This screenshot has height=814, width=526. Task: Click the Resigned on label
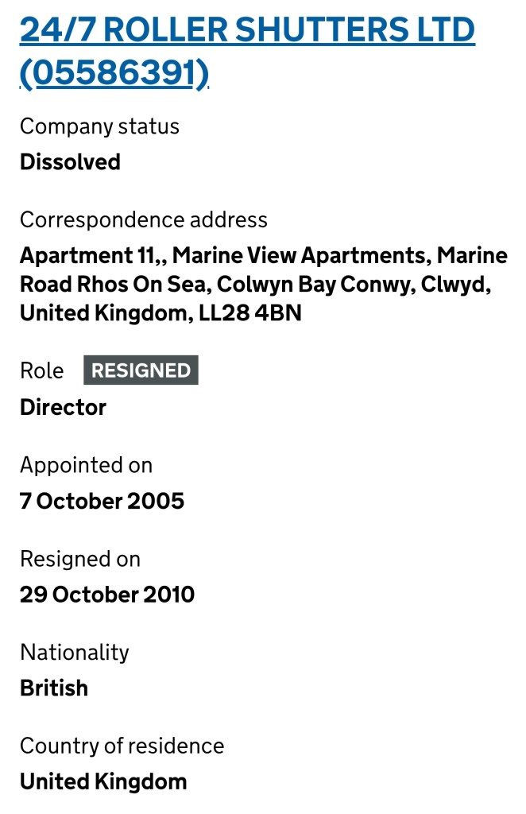coord(79,559)
